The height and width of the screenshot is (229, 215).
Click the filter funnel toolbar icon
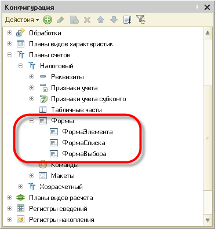point(141,20)
